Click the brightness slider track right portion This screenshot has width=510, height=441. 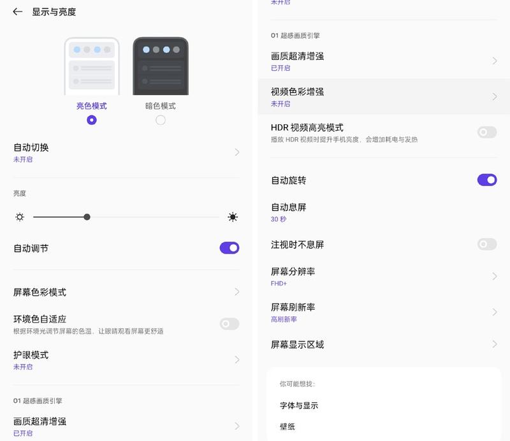point(154,217)
